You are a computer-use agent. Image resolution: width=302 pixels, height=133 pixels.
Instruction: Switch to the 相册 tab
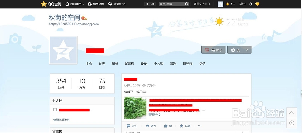115,64
